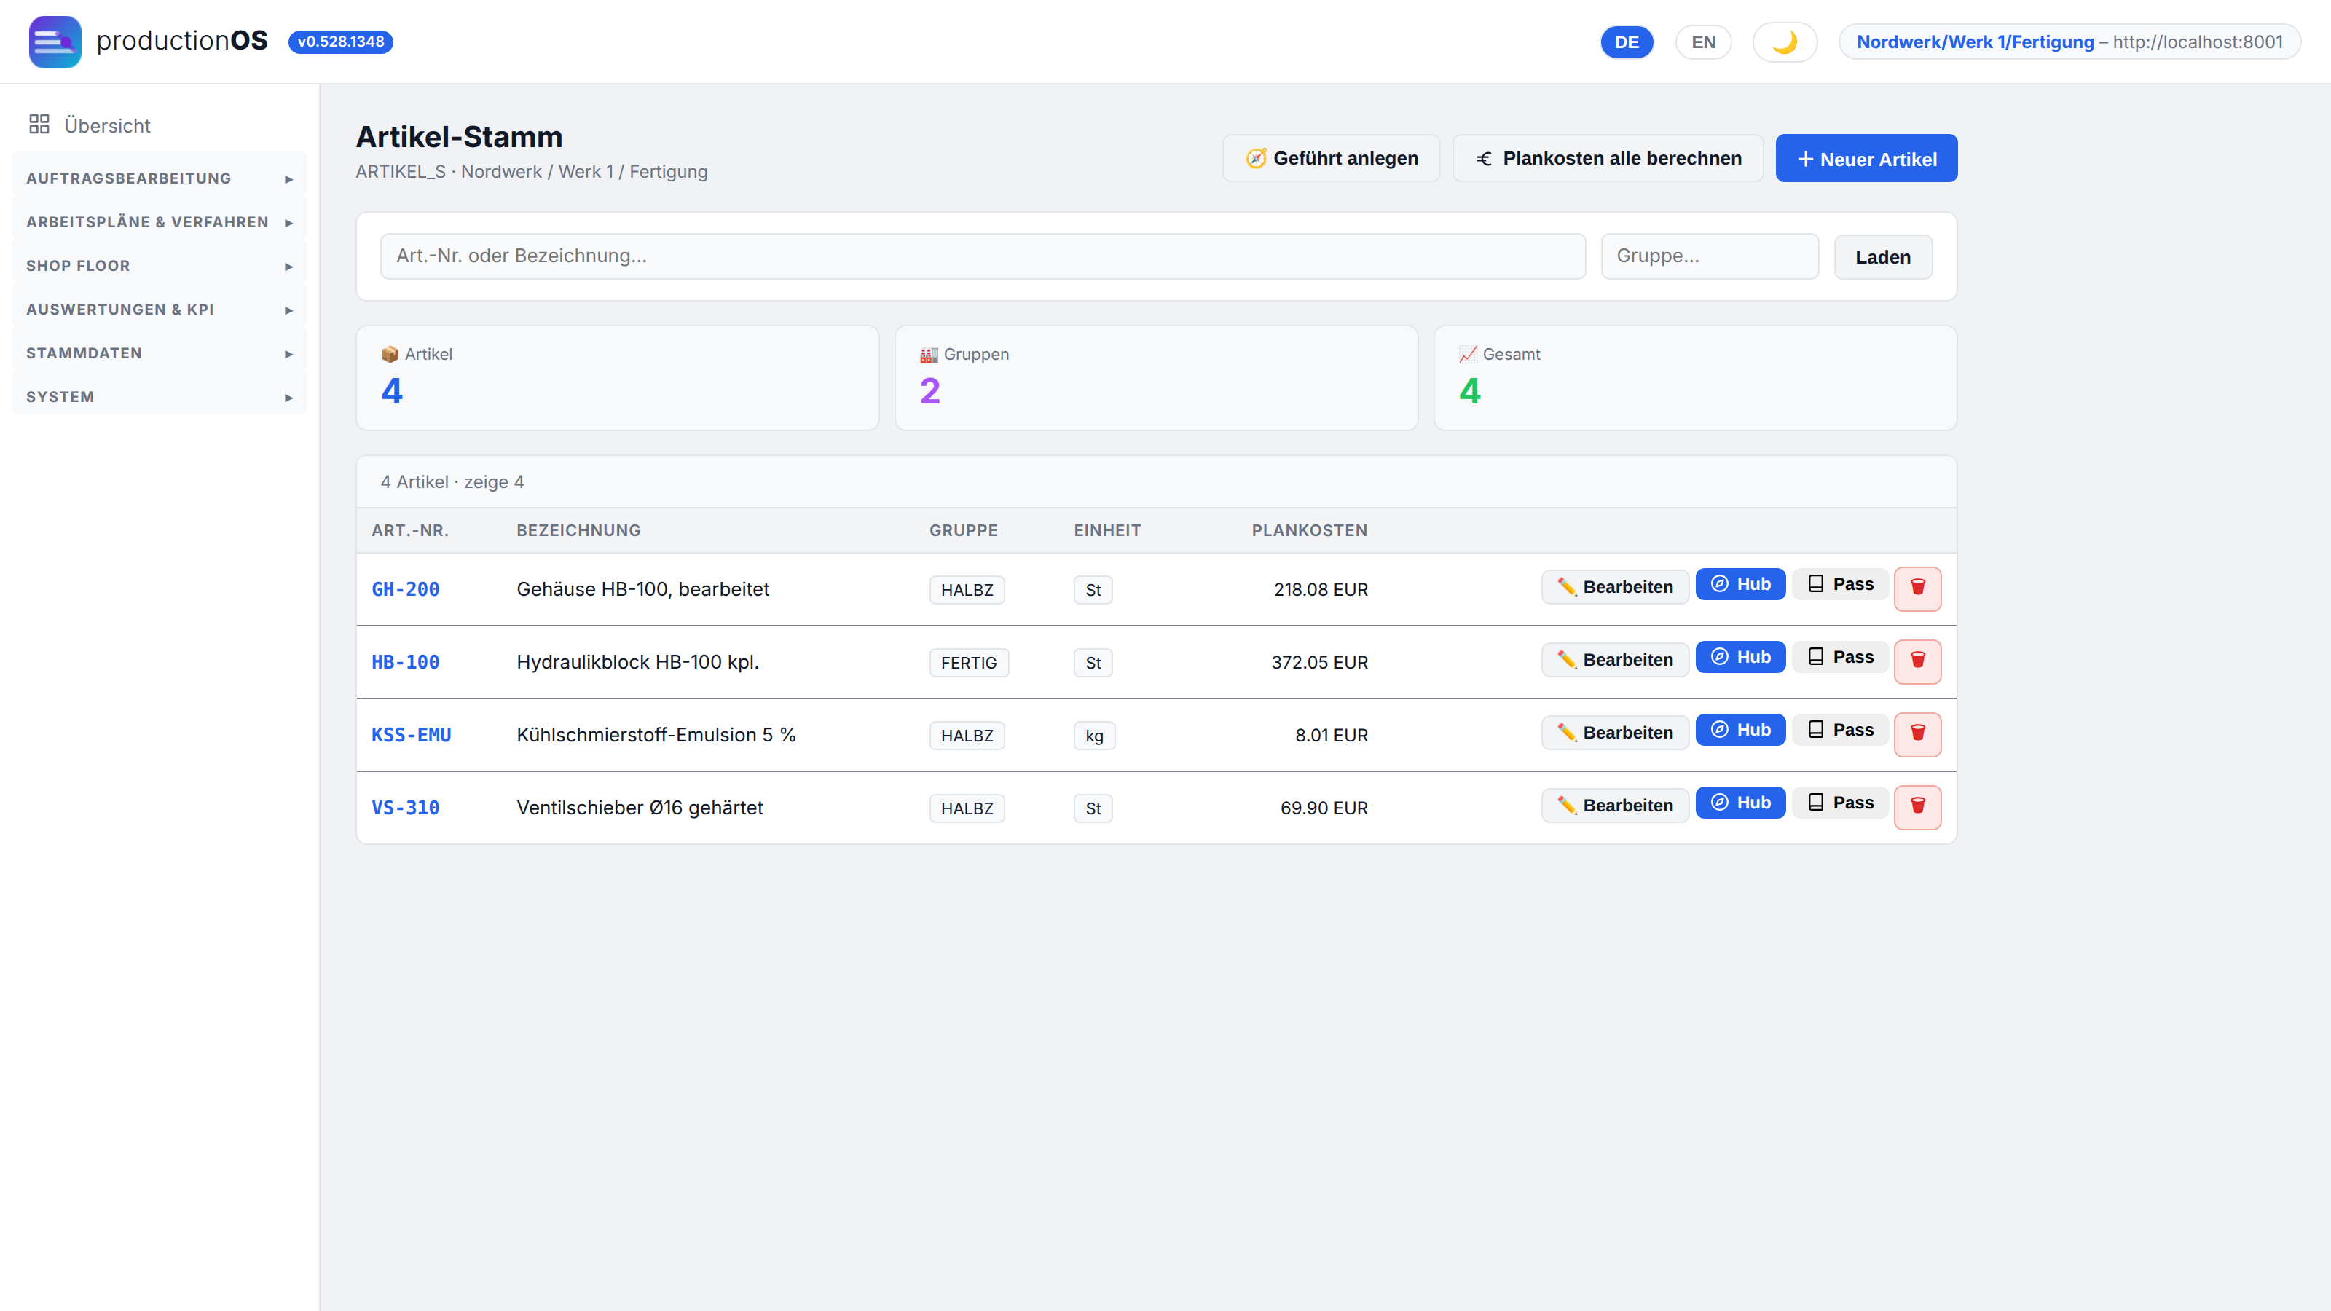Edit HB-100 via Bearbeiten
Image resolution: width=2331 pixels, height=1311 pixels.
point(1614,660)
